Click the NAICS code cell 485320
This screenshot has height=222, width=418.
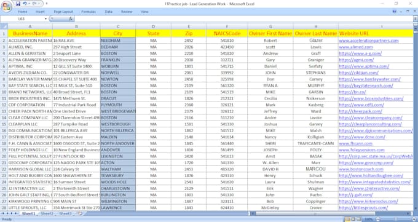click(227, 169)
